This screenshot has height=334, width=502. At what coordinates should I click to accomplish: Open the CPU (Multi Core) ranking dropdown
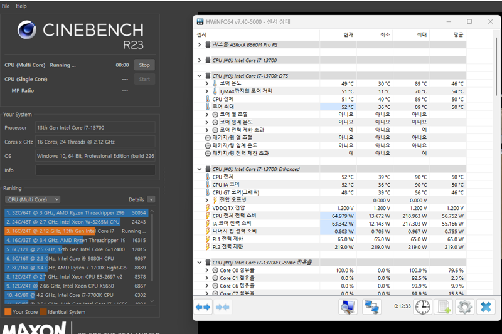(x=33, y=199)
